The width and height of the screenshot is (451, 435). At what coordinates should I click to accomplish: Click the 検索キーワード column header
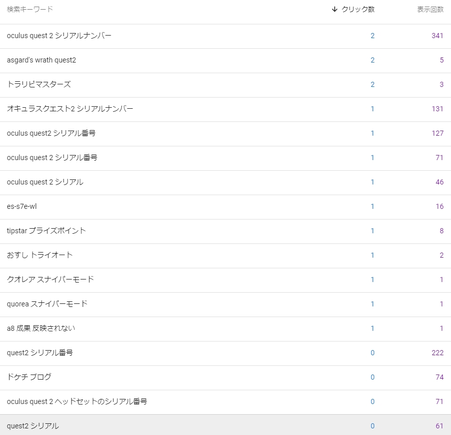click(30, 9)
